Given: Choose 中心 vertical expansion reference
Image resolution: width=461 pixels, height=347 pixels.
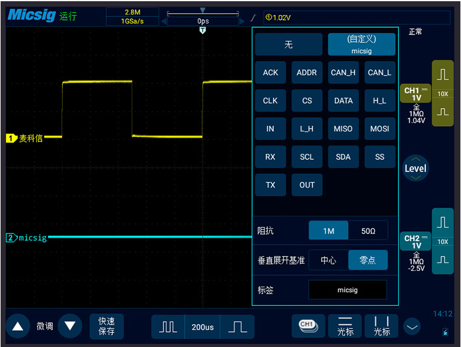Looking at the screenshot, I should tap(329, 260).
